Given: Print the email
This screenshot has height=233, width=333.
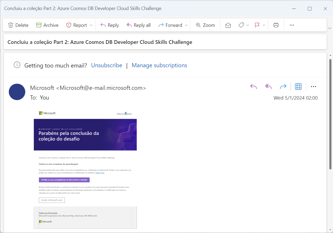Looking at the screenshot, I should [276, 25].
